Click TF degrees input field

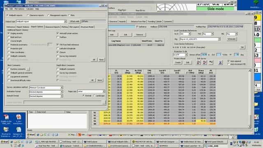click(237, 55)
